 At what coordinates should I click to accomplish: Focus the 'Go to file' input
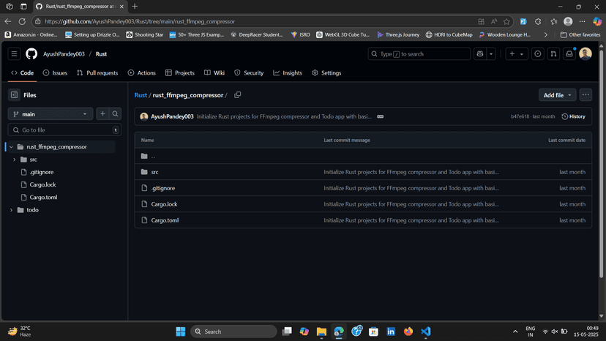point(64,130)
